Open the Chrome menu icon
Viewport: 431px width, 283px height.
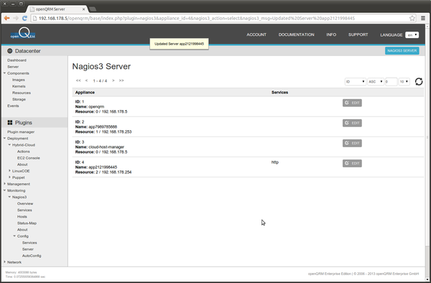point(423,18)
